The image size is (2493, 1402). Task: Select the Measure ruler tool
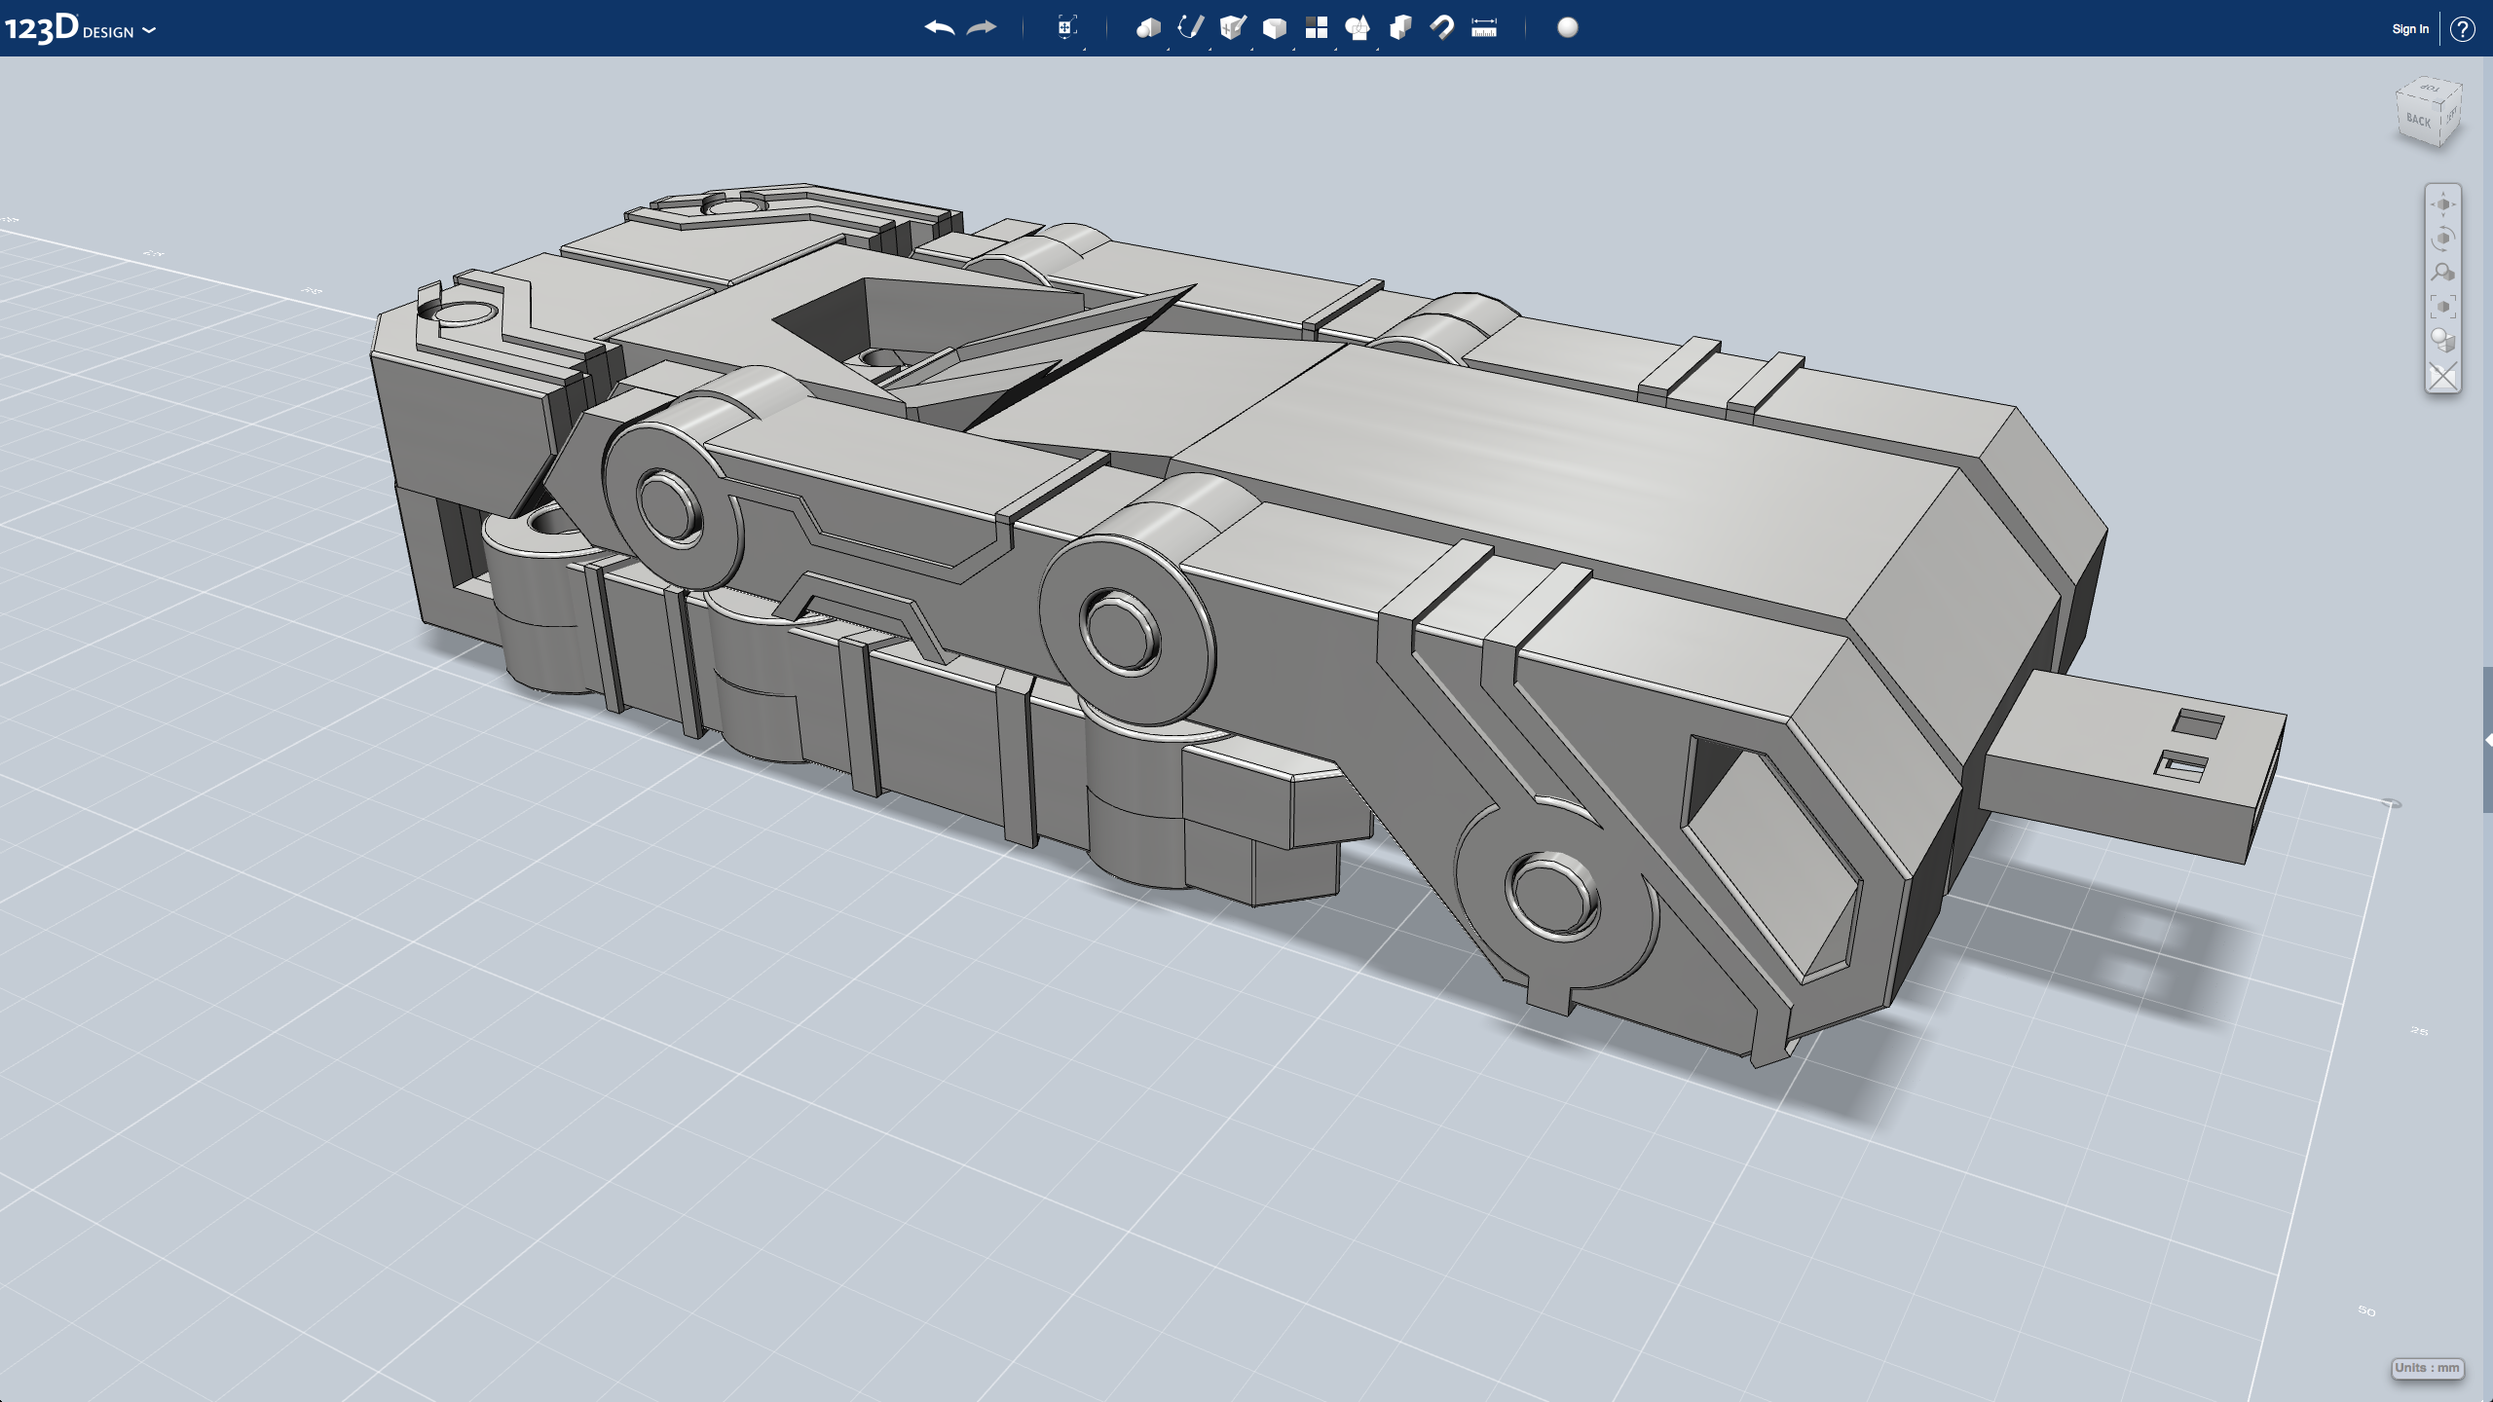point(1484,28)
